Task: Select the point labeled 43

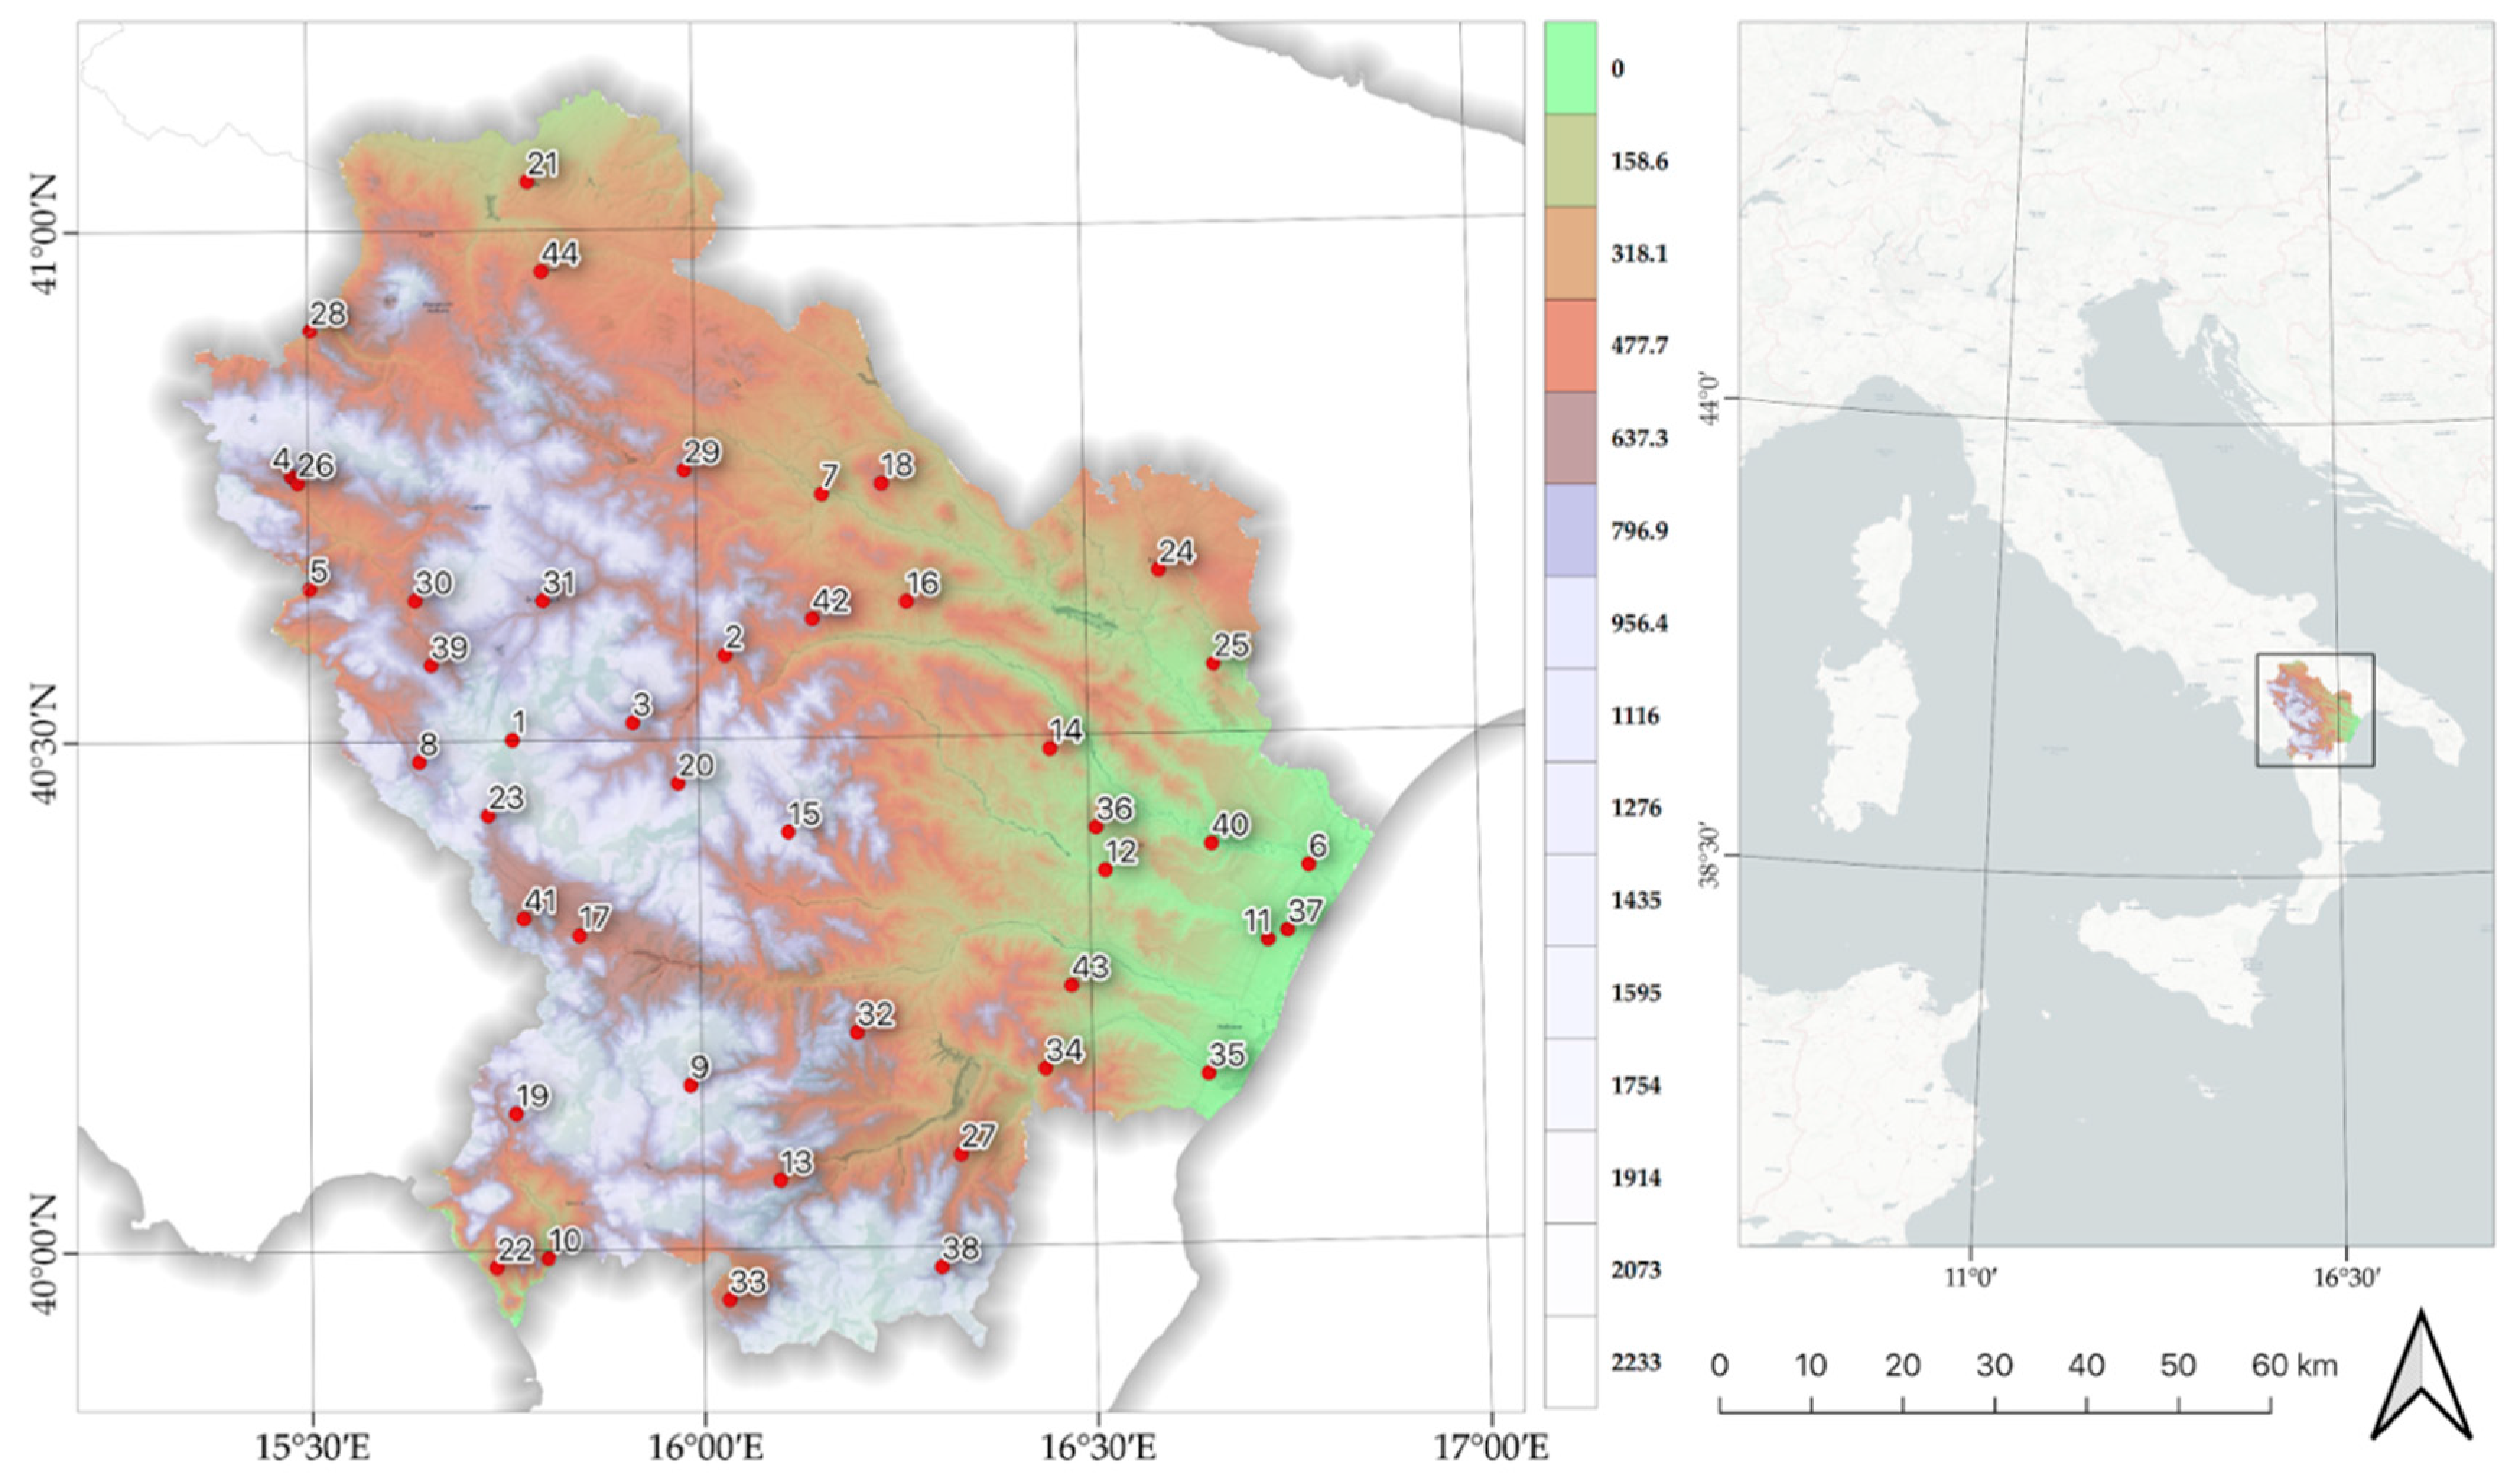Action: click(1072, 985)
